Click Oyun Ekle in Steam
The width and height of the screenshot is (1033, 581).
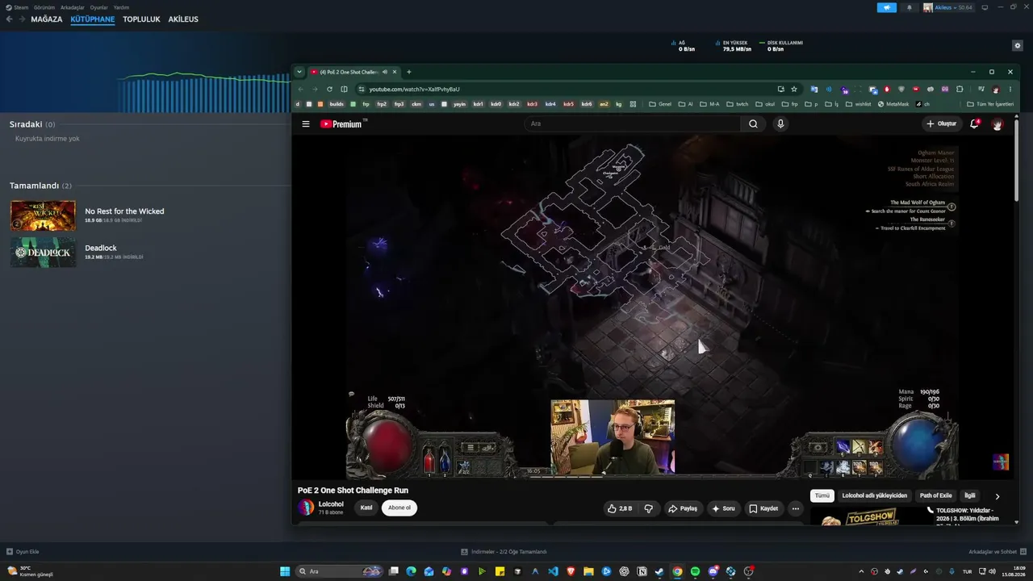point(23,552)
